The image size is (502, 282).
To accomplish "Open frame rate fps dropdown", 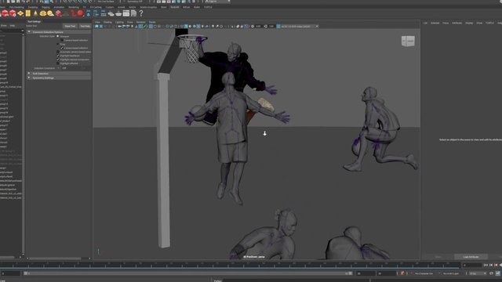I will pyautogui.click(x=477, y=273).
